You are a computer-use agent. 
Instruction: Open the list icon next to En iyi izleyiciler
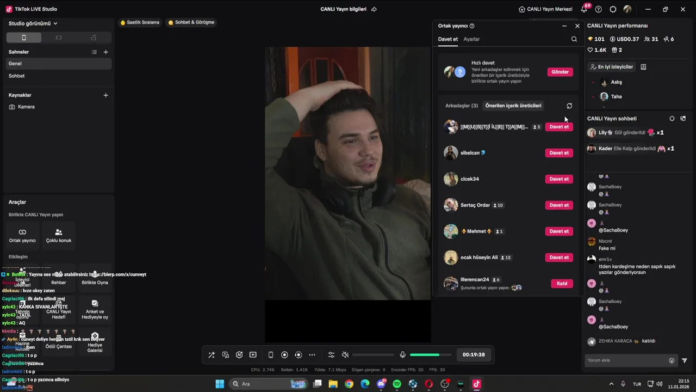pos(643,67)
